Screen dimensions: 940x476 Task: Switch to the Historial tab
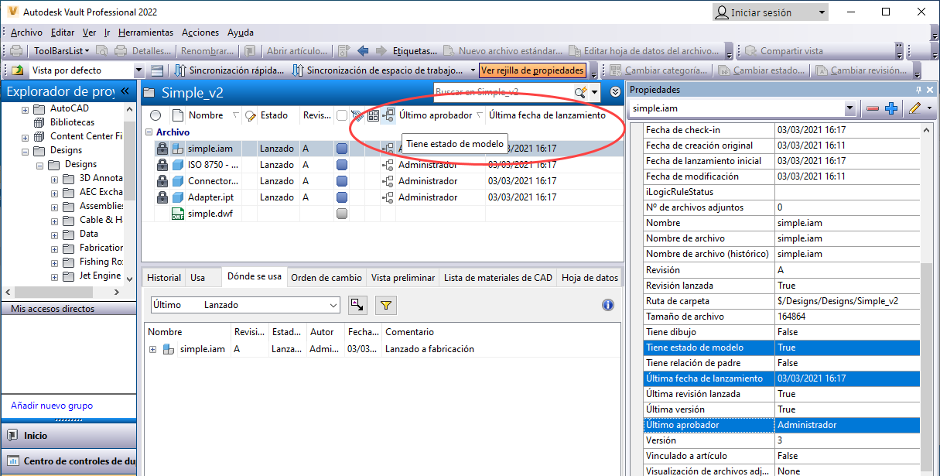click(164, 278)
